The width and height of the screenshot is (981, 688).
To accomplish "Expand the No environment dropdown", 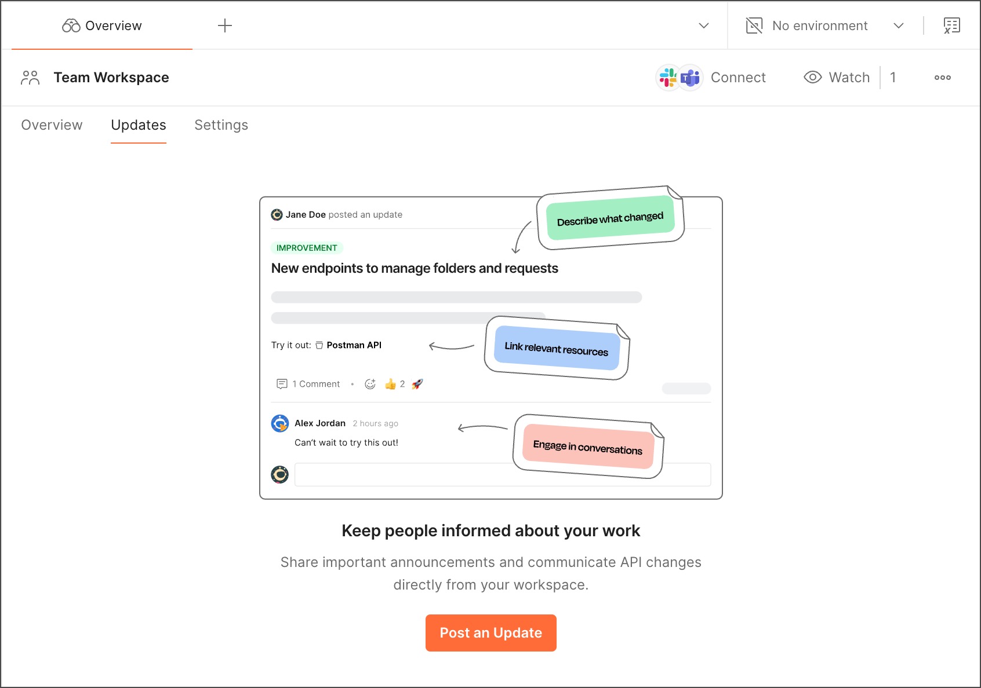I will point(898,25).
